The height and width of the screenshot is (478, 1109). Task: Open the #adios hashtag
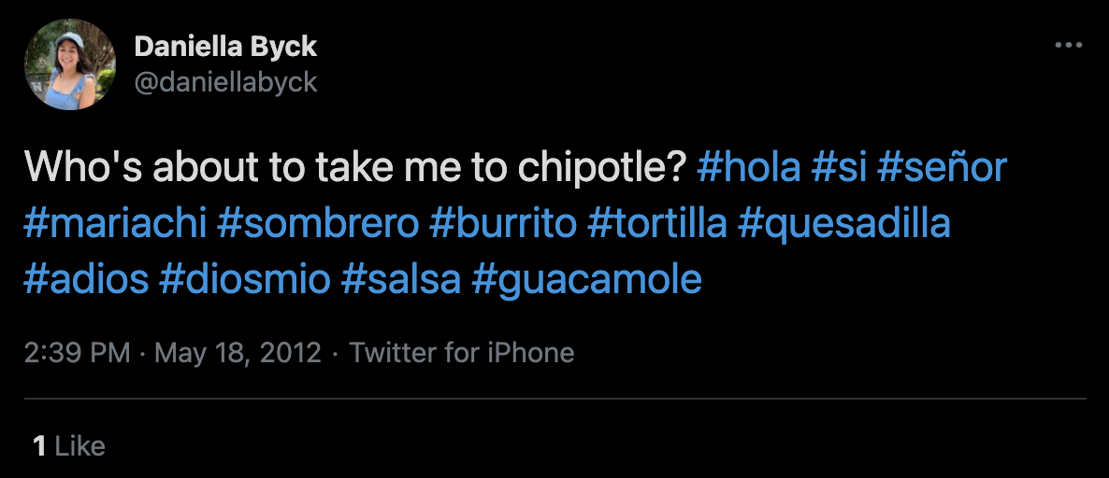86,280
